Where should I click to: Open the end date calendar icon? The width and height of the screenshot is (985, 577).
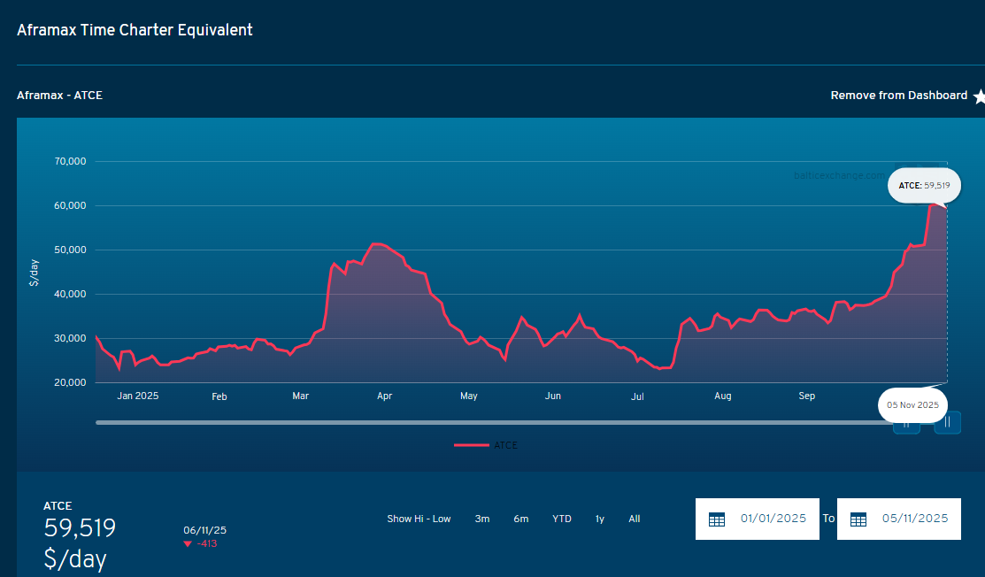858,519
